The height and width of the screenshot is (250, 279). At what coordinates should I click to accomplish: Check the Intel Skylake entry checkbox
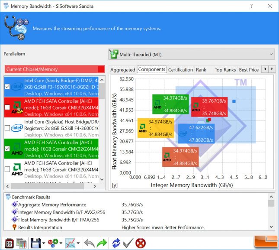pyautogui.click(x=7, y=128)
